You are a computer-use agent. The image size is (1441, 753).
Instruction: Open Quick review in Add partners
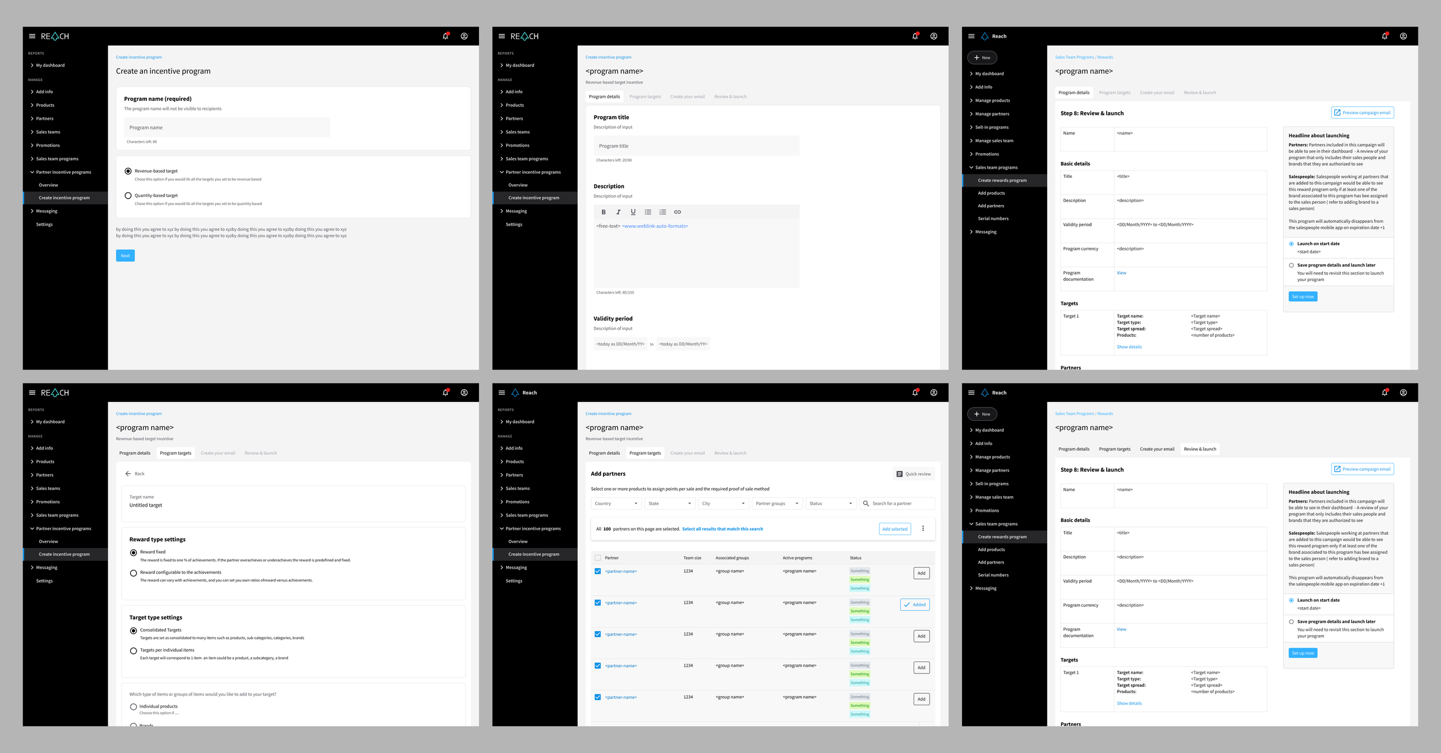click(913, 474)
